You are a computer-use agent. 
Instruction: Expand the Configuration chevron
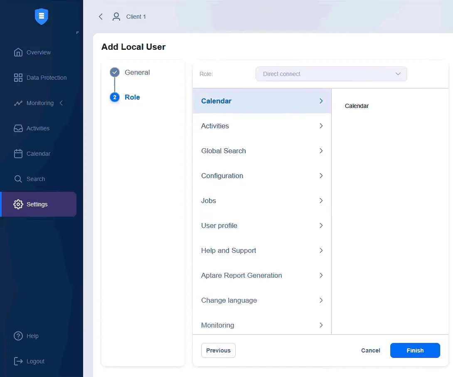[x=321, y=176]
